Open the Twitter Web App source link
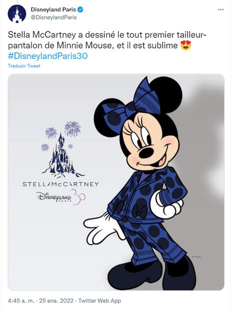The width and height of the screenshot is (236, 310). [100, 300]
